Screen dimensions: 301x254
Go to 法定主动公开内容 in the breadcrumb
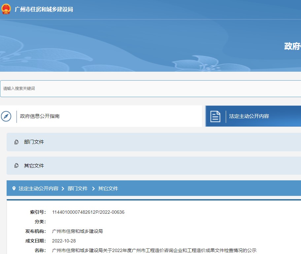coord(39,189)
